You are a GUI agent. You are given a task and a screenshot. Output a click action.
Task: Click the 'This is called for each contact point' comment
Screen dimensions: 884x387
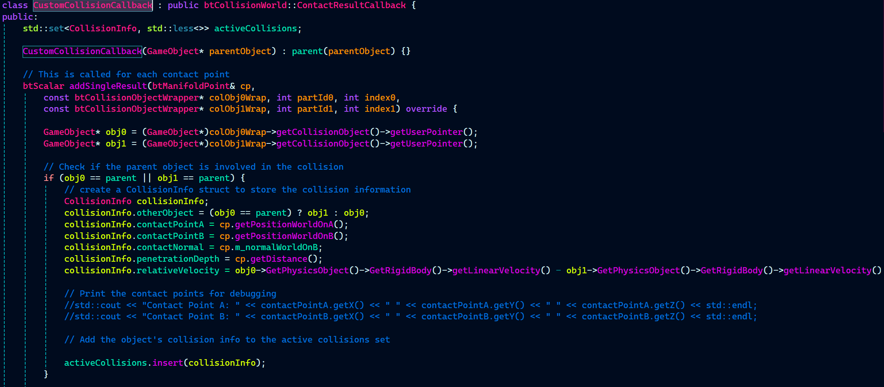(x=126, y=75)
